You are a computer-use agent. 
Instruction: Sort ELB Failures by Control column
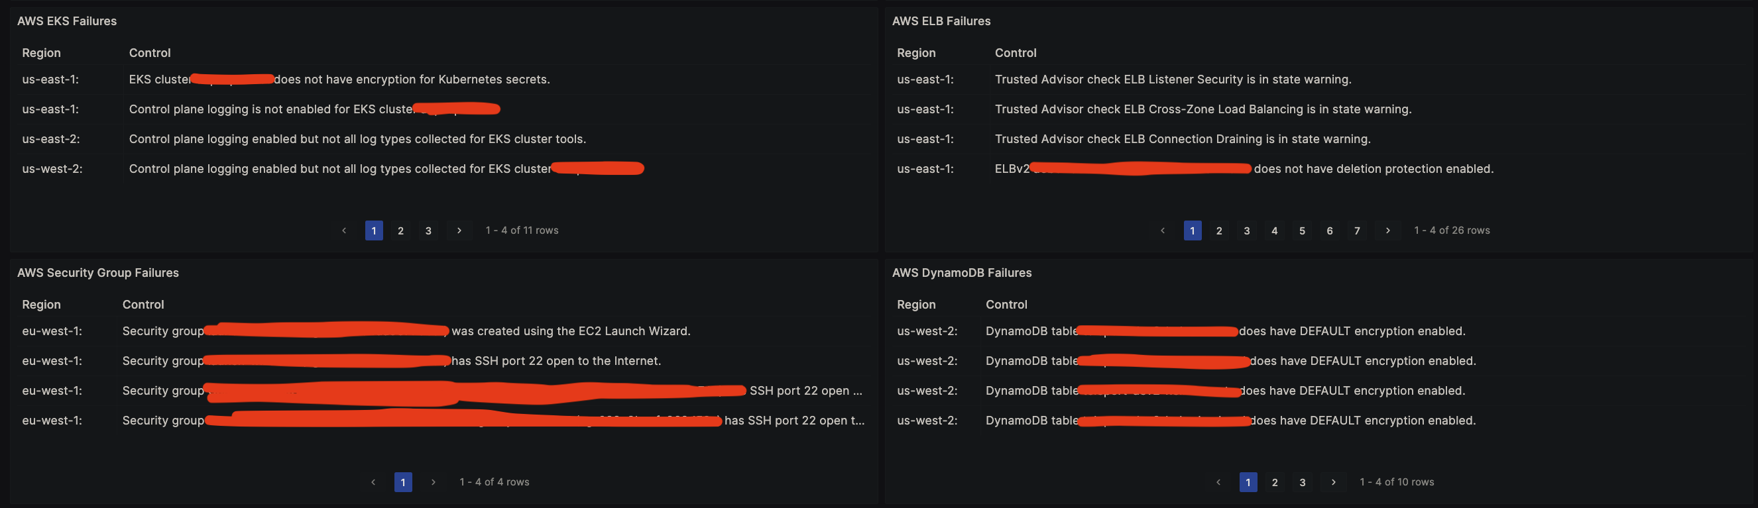(1015, 53)
